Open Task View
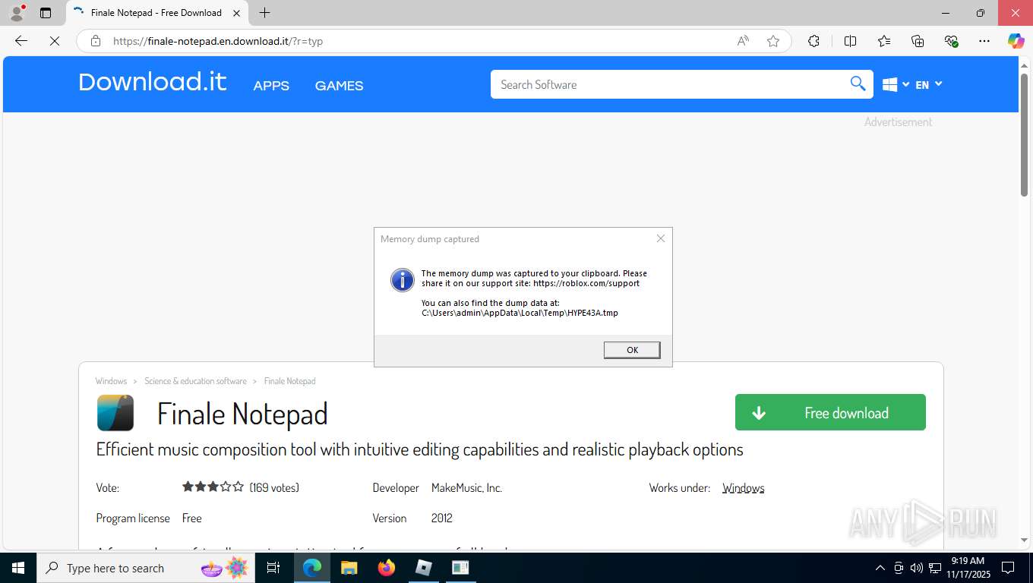Image resolution: width=1033 pixels, height=583 pixels. click(x=273, y=568)
